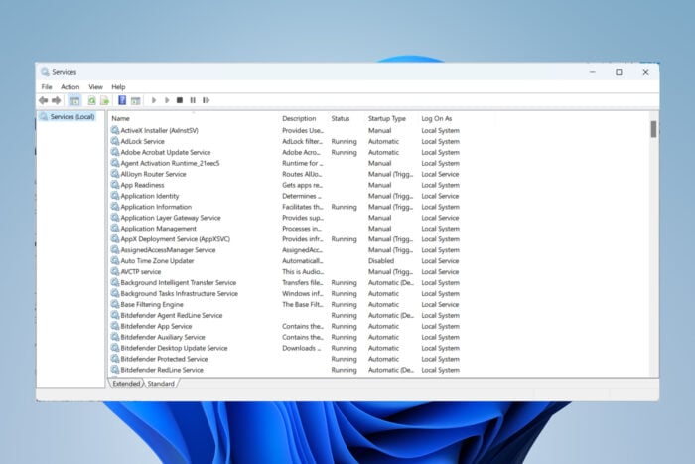Open the Action menu

pyautogui.click(x=69, y=87)
